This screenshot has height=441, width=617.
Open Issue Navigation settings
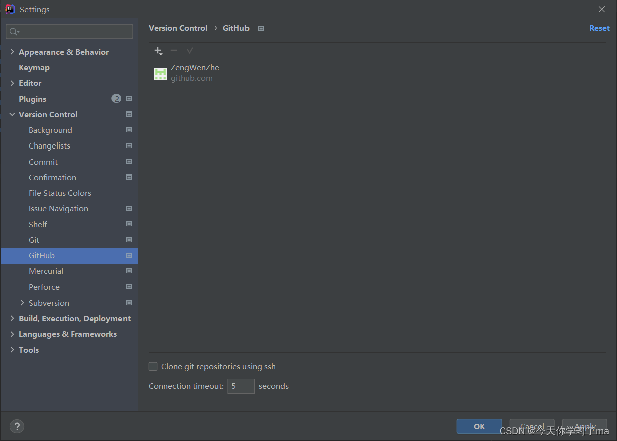click(x=58, y=208)
